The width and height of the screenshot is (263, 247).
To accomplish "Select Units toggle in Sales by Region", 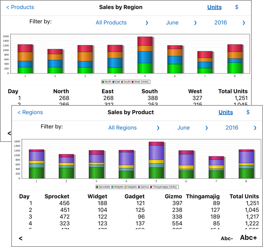I will [x=214, y=7].
